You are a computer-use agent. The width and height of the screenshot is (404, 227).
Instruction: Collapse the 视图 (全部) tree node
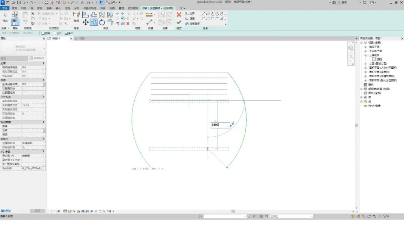click(x=361, y=43)
